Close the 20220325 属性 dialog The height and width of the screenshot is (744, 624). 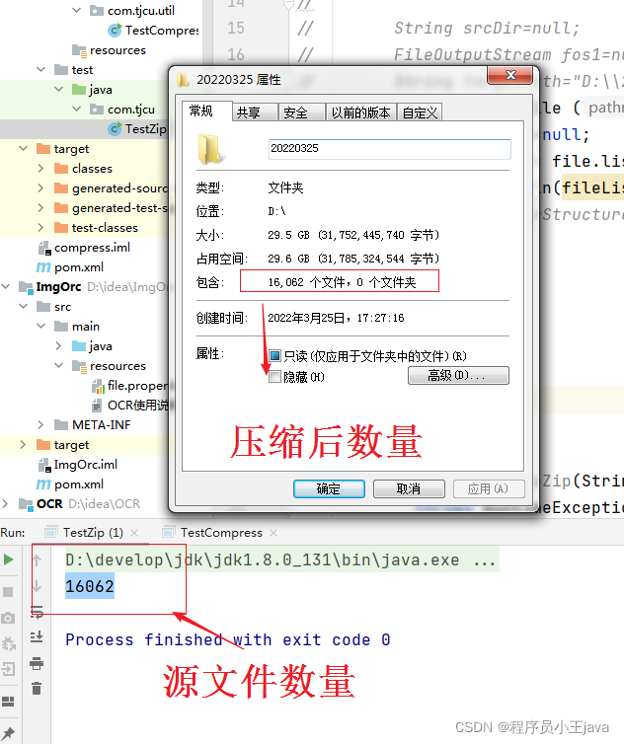point(510,75)
